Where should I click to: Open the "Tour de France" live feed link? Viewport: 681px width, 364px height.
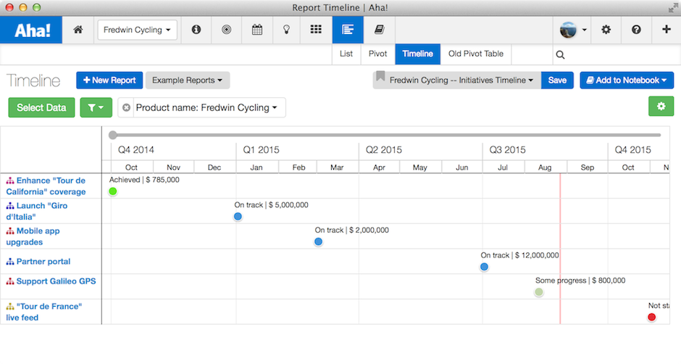coord(44,312)
